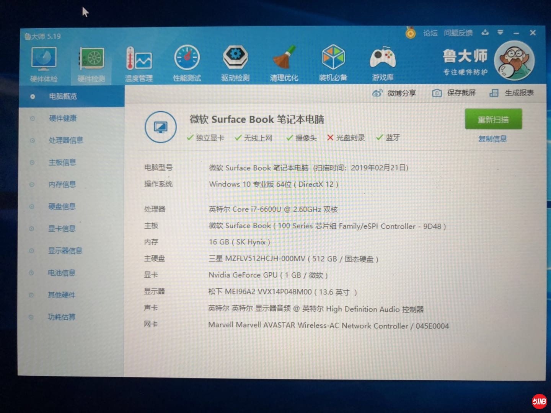Image resolution: width=551 pixels, height=413 pixels.
Task: Click the "声卡" row label
Action: tap(151, 307)
